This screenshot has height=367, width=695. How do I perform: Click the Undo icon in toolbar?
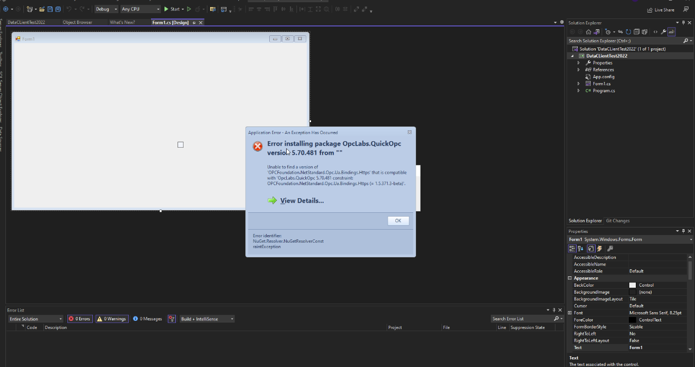(x=69, y=9)
